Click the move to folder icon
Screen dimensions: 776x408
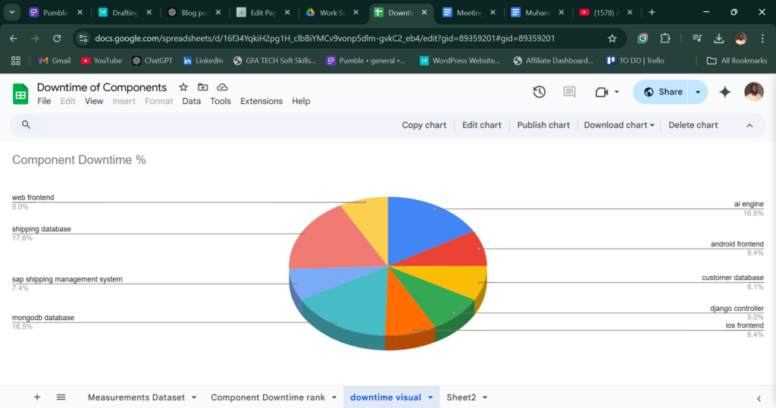click(x=202, y=87)
